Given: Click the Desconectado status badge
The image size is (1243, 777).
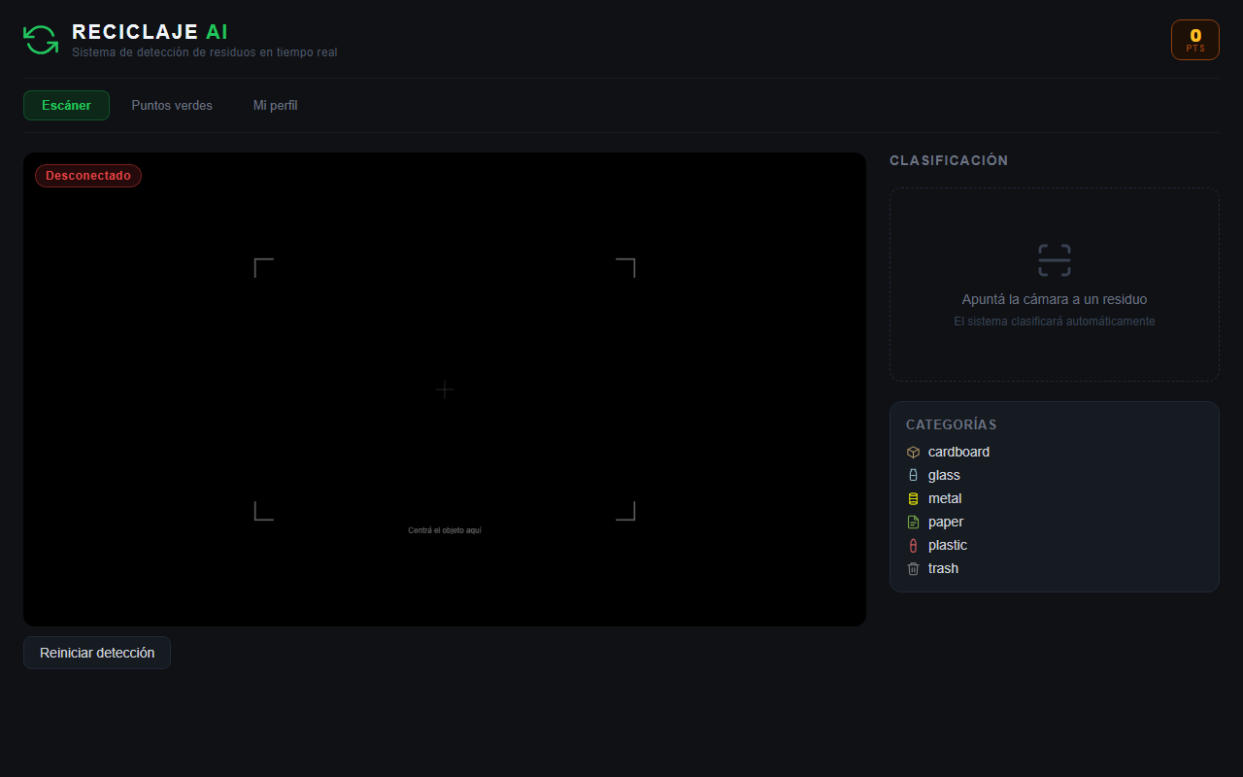Looking at the screenshot, I should tap(88, 176).
